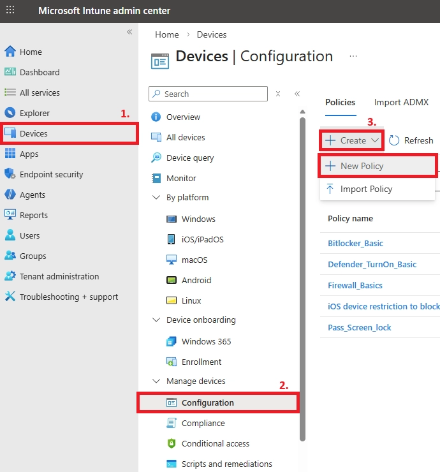This screenshot has width=440, height=472.
Task: Click the Tenant administration label
Action: click(x=59, y=276)
